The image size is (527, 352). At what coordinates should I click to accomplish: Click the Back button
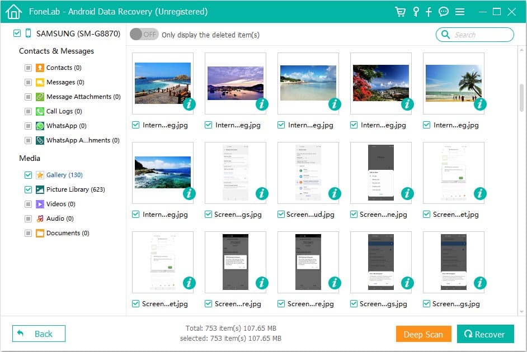38,334
